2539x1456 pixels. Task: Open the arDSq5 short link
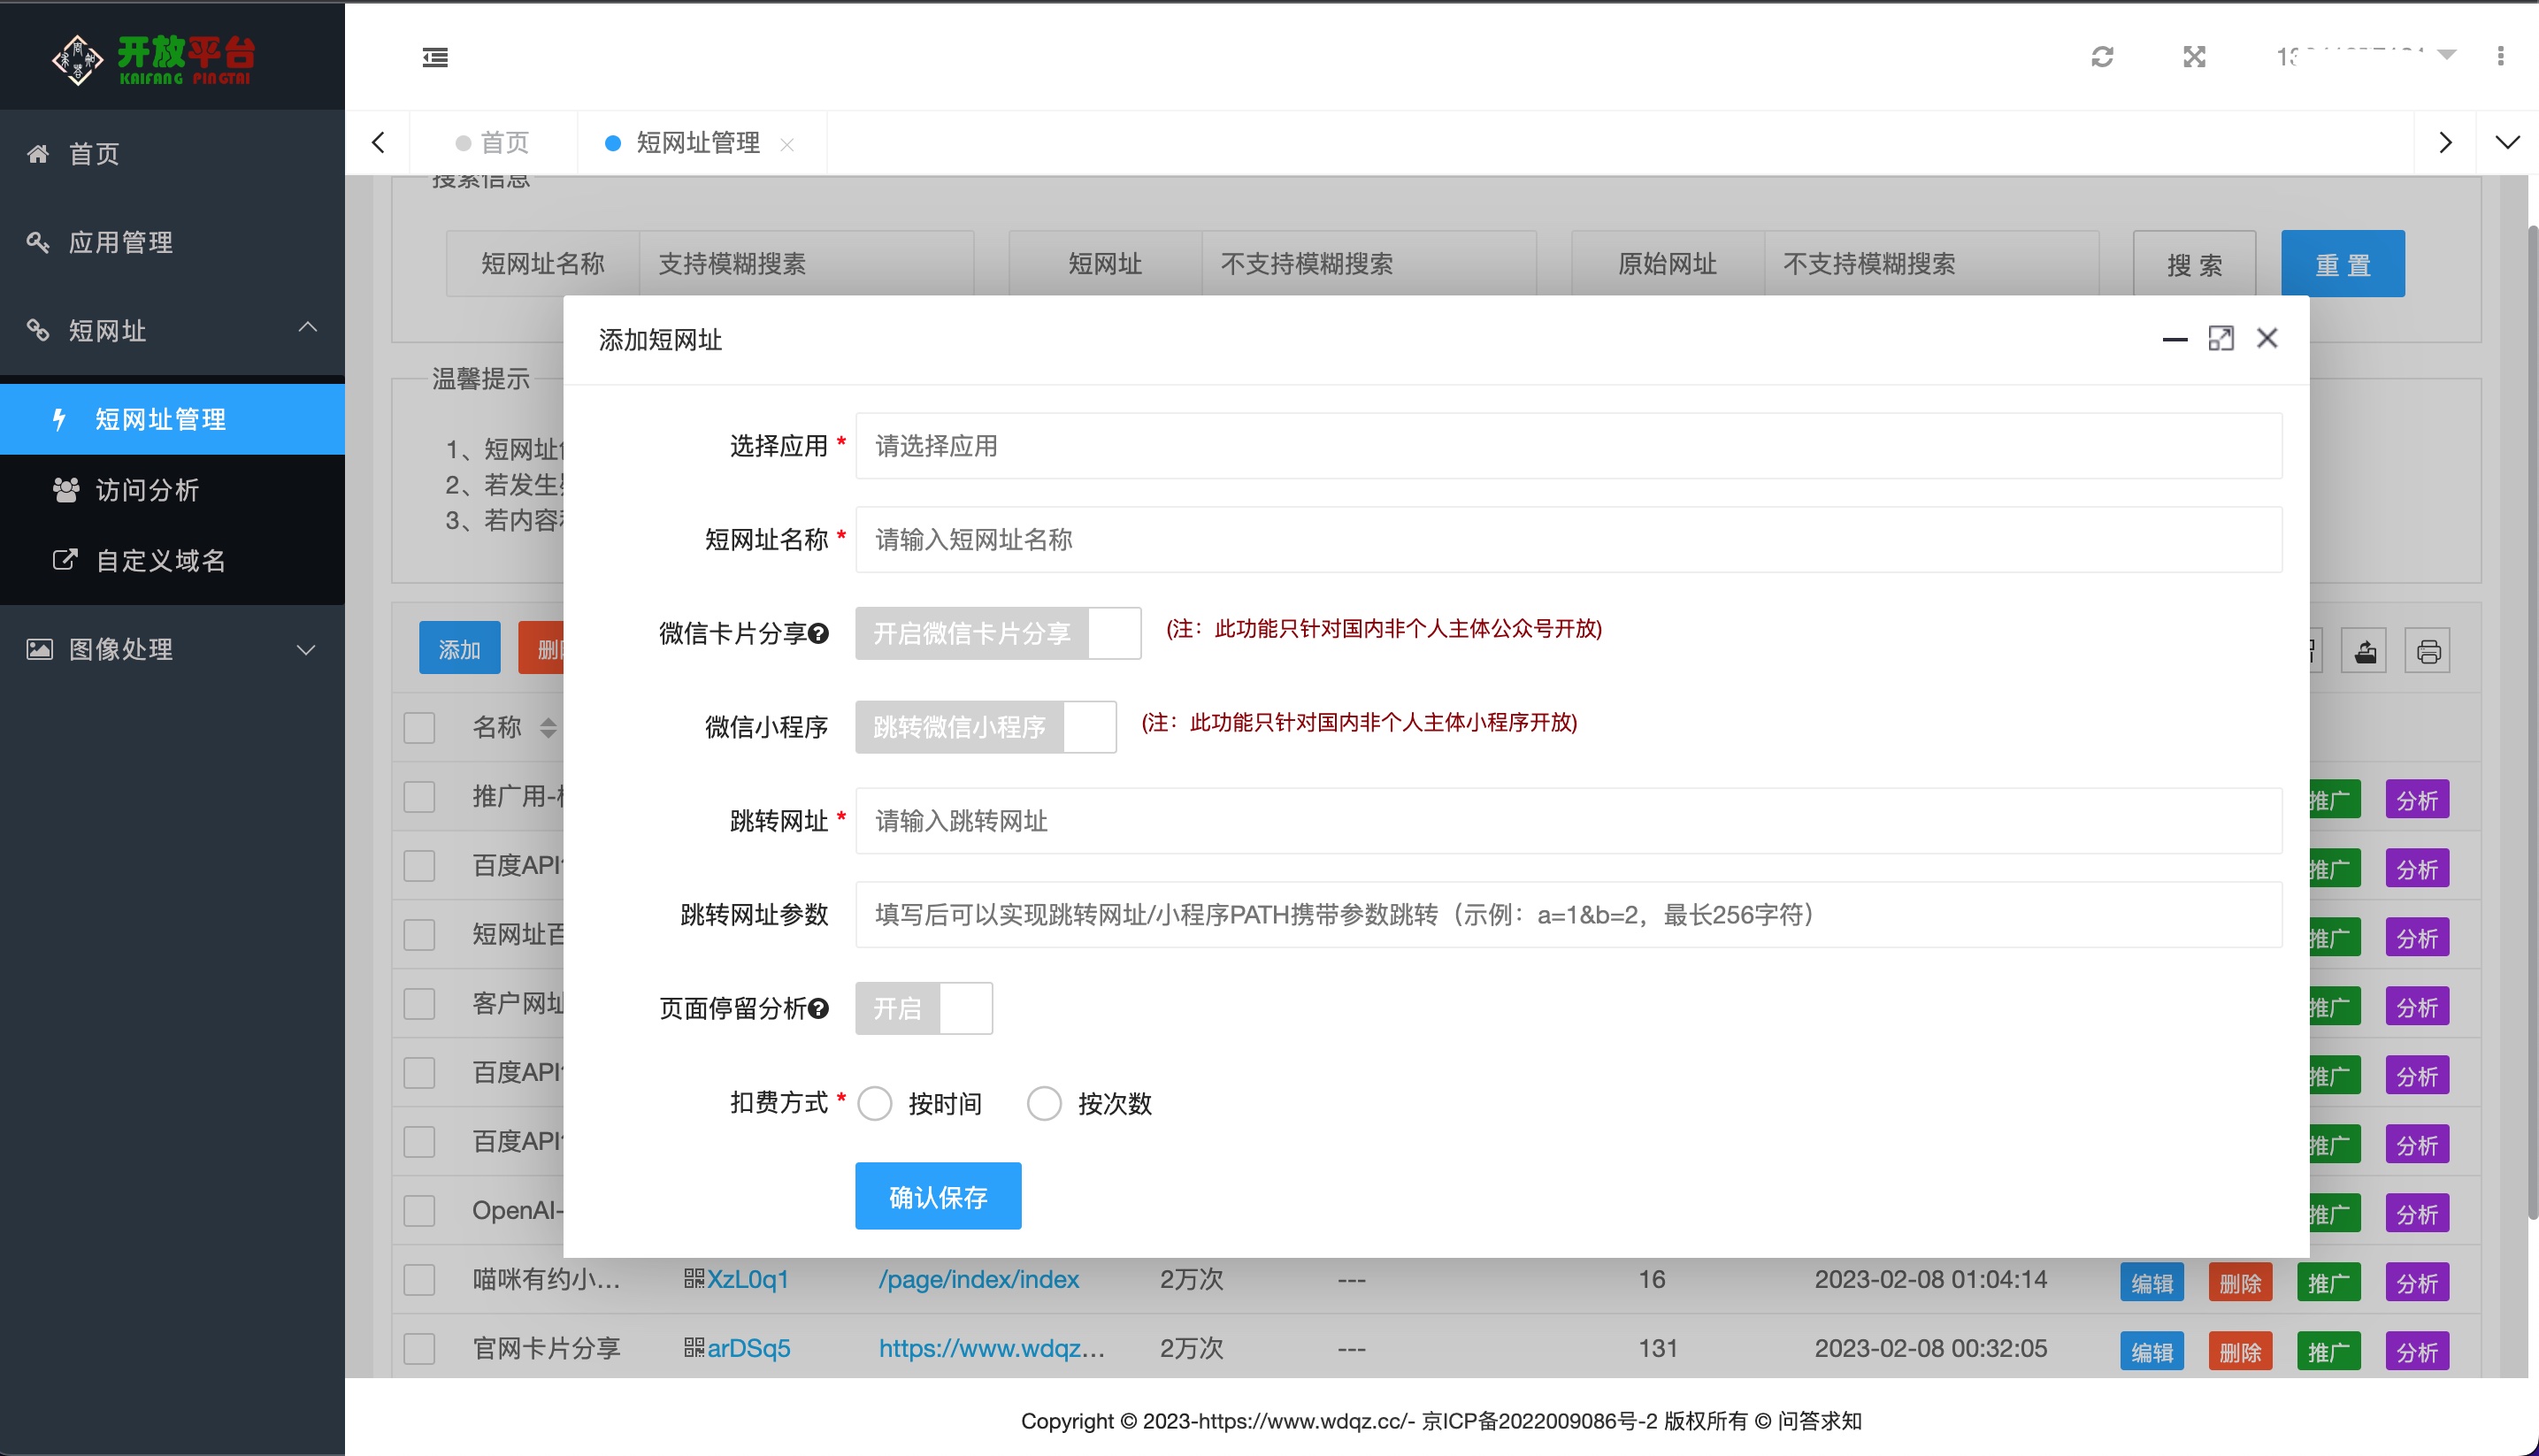[748, 1349]
